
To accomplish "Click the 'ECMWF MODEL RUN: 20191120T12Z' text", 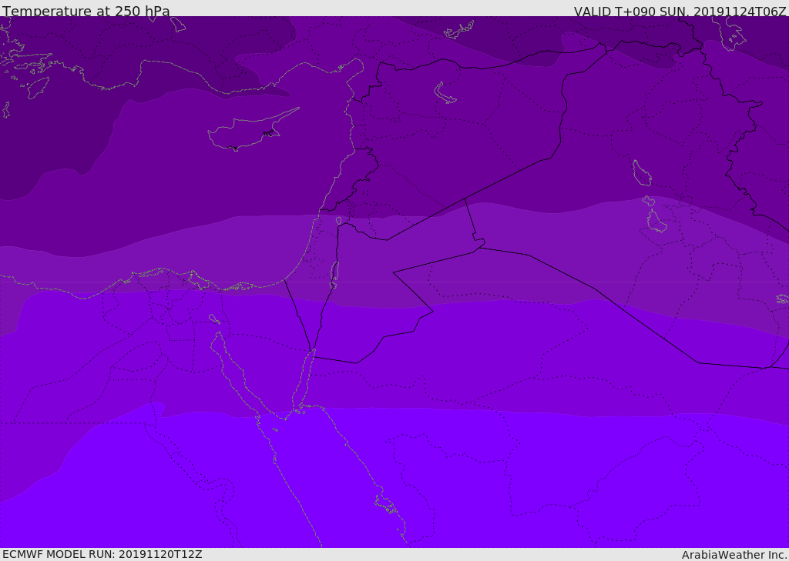I will (102, 554).
